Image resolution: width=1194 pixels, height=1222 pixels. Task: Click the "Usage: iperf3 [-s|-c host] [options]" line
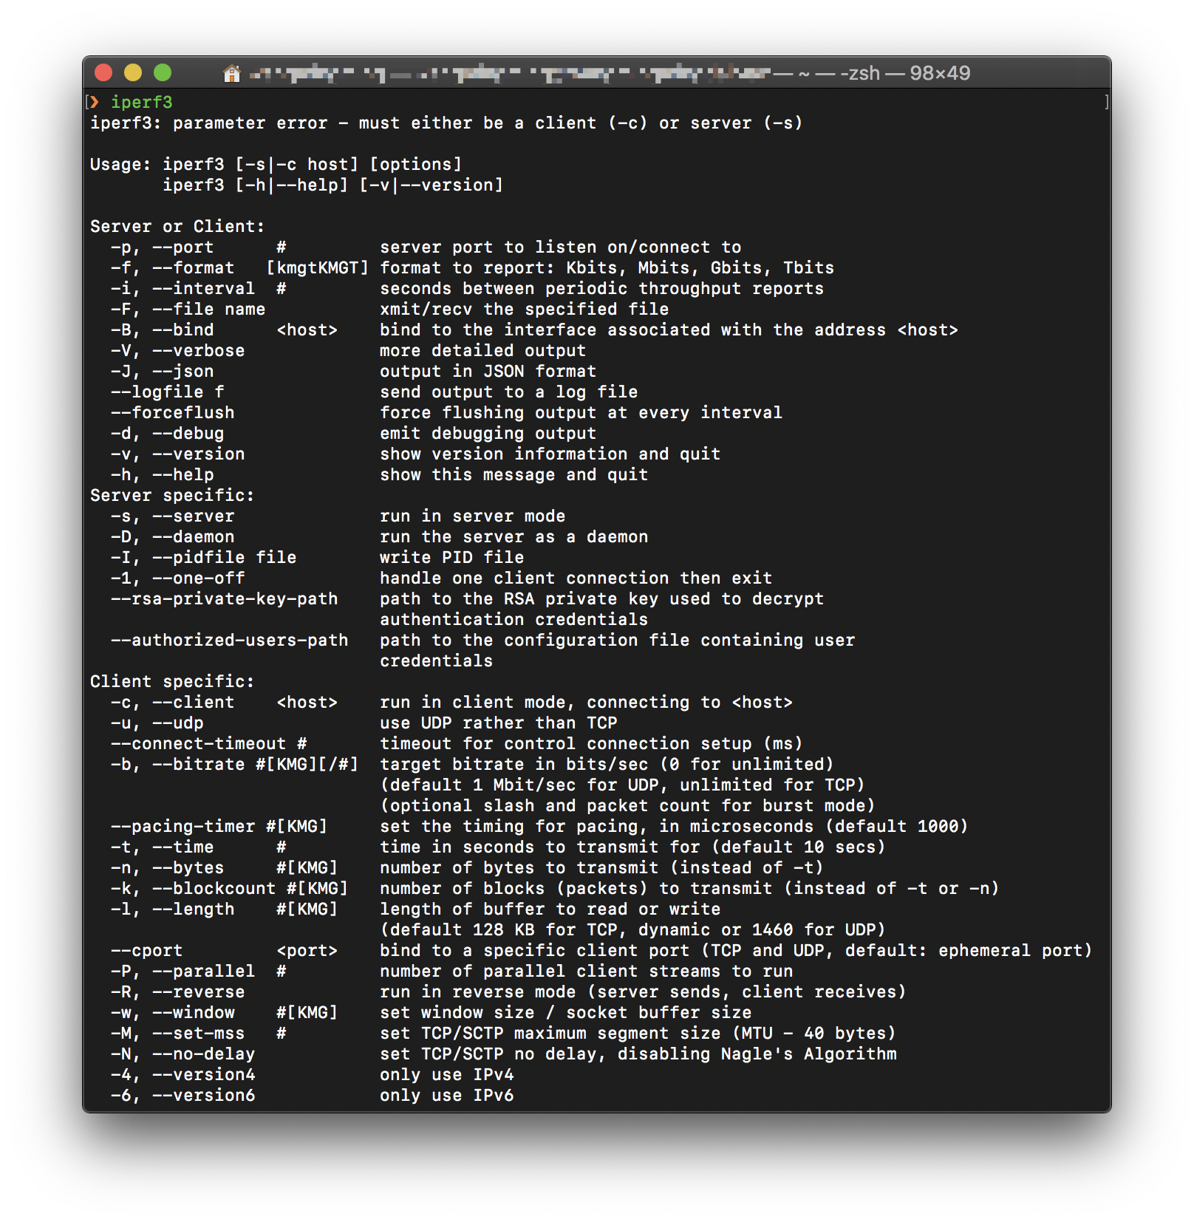(276, 164)
